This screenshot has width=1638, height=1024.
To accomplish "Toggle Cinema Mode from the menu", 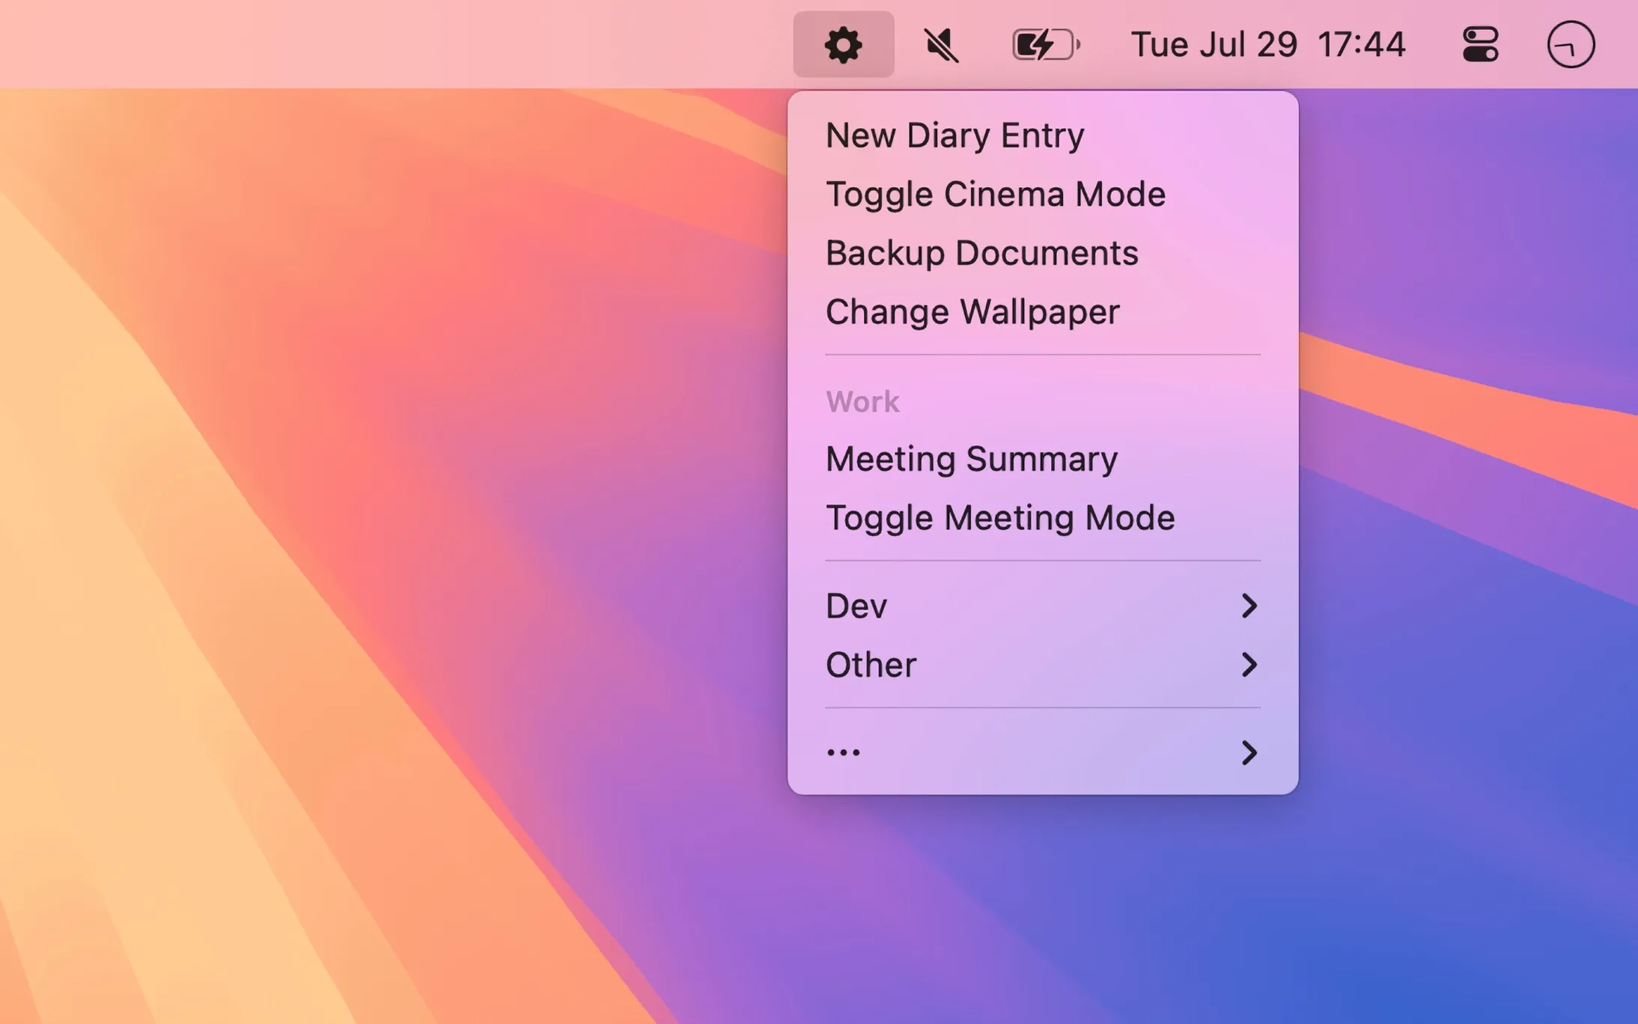I will pos(995,195).
